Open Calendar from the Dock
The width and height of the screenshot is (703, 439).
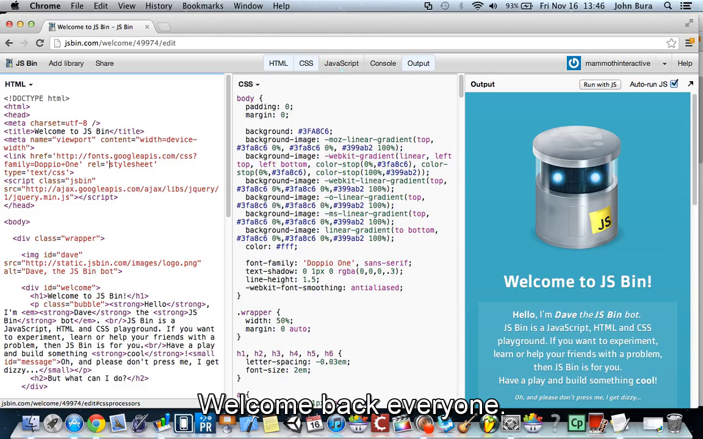coord(314,423)
